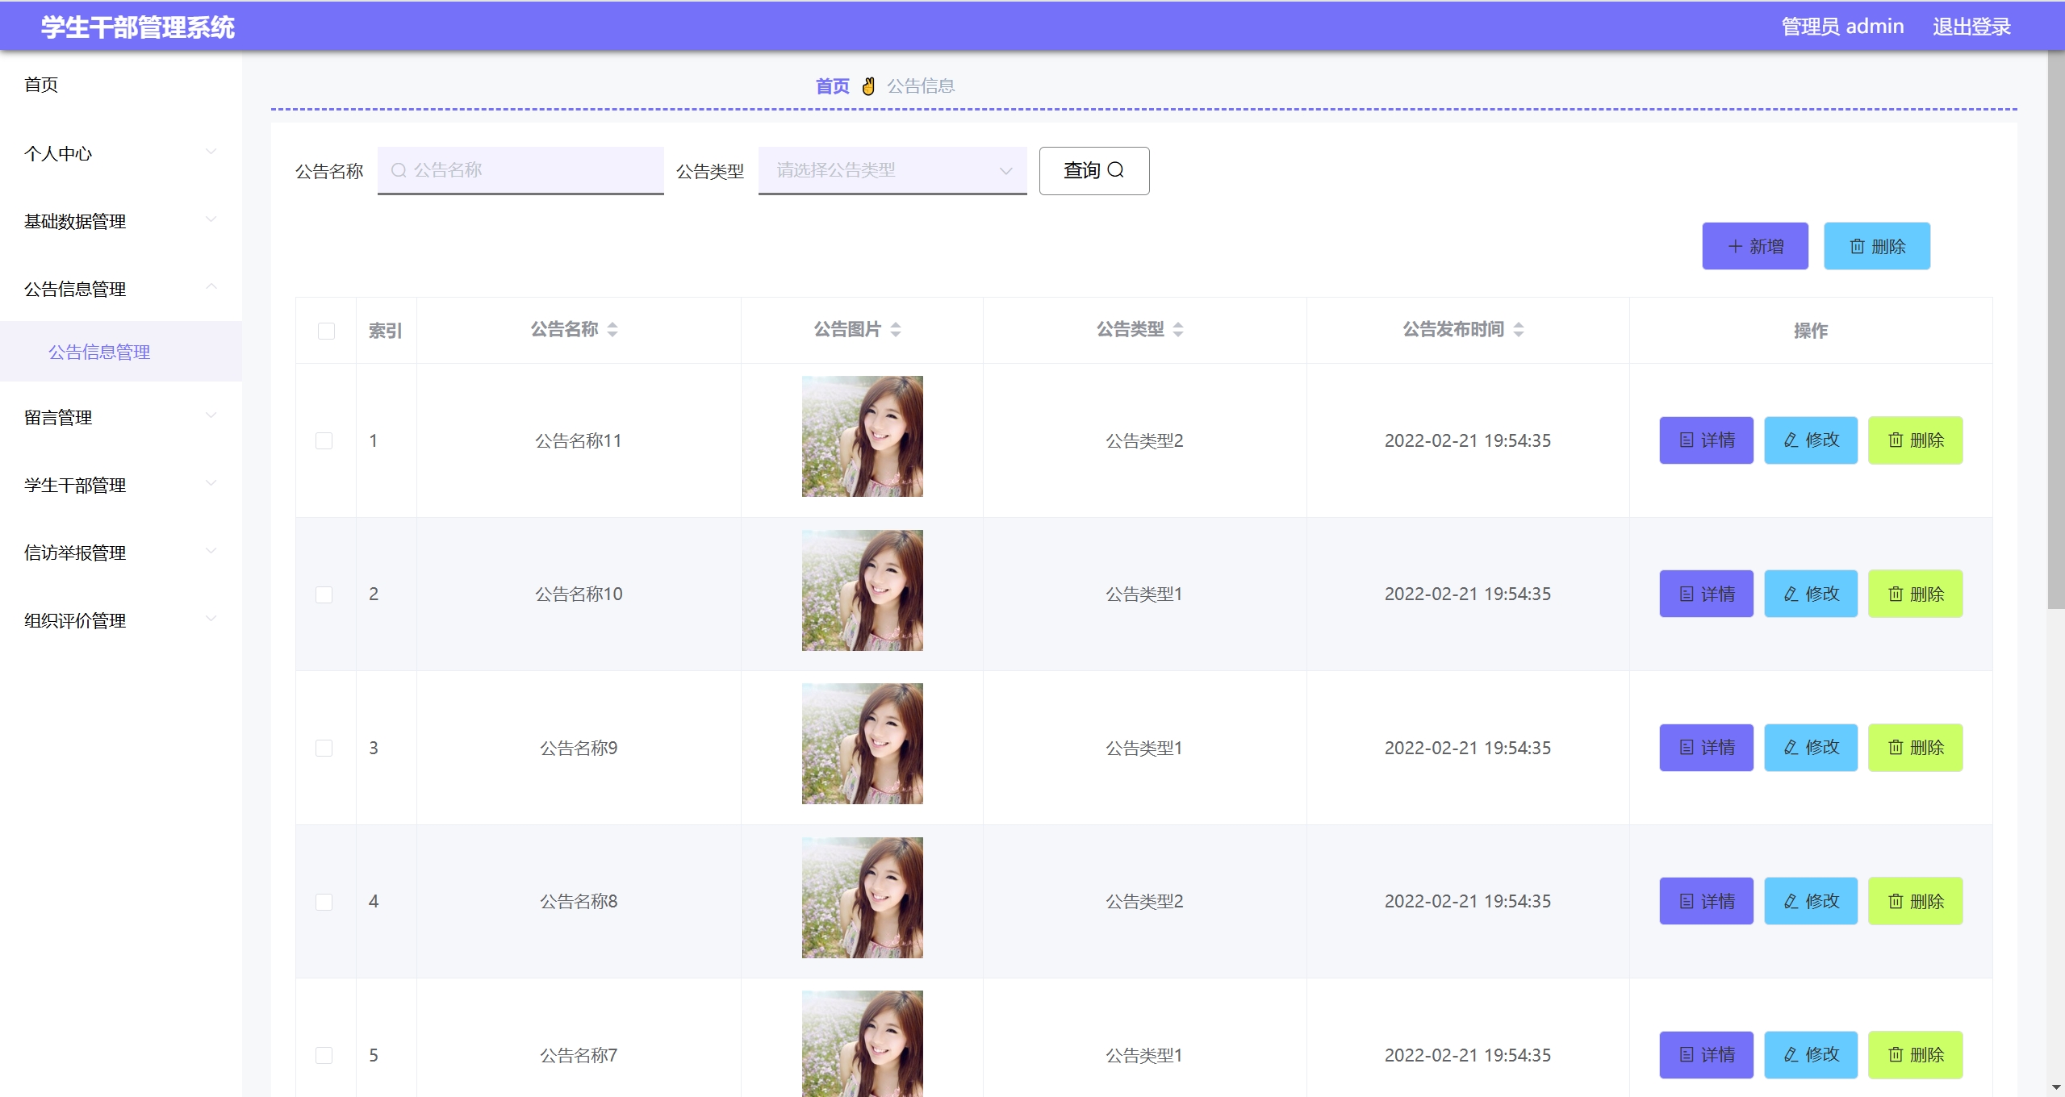This screenshot has width=2065, height=1097.
Task: Click the 学生干部管理系统 title
Action: tap(138, 27)
